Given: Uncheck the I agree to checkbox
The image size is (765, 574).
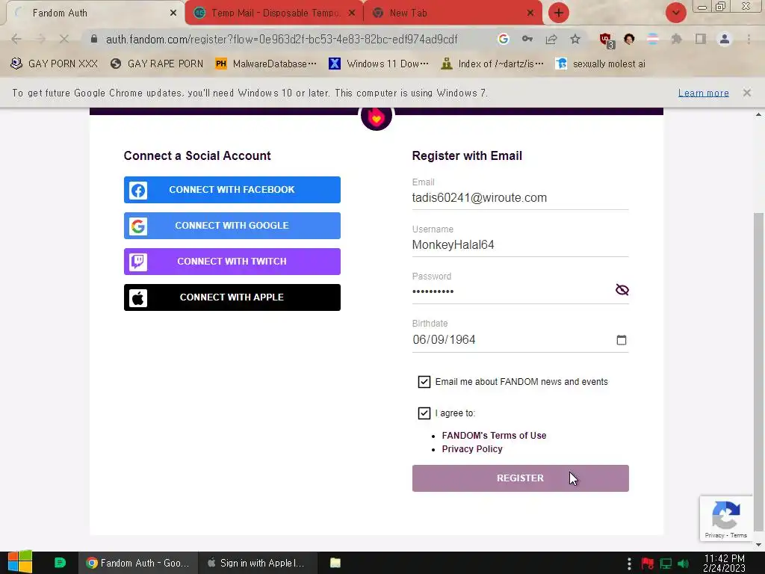Looking at the screenshot, I should point(424,413).
